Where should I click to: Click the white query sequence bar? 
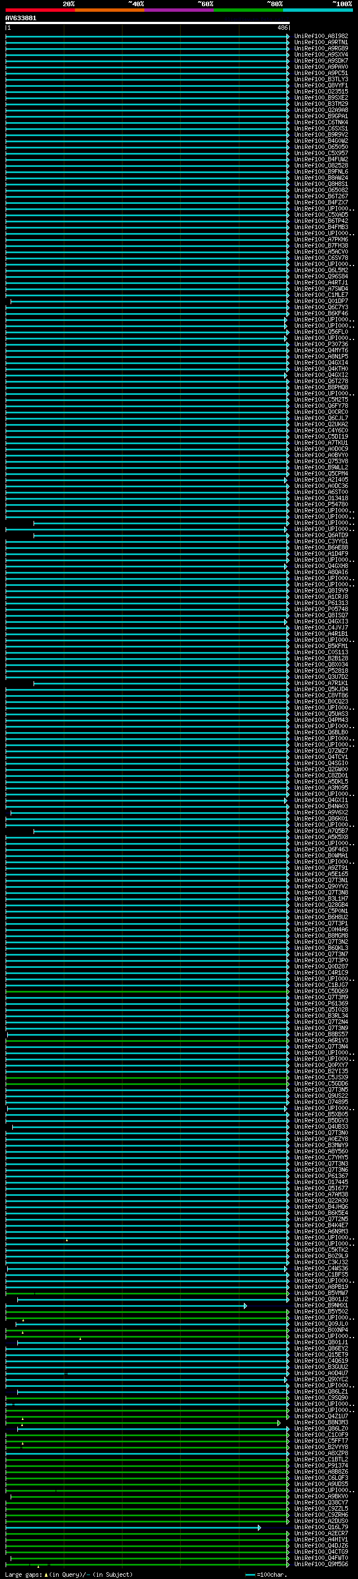(x=148, y=22)
